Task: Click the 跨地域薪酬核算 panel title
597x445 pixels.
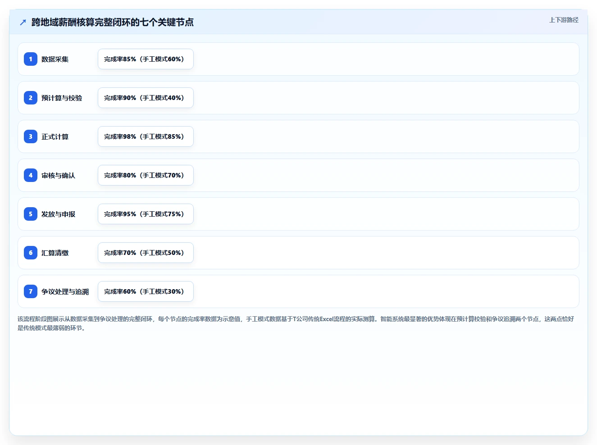Action: click(113, 22)
